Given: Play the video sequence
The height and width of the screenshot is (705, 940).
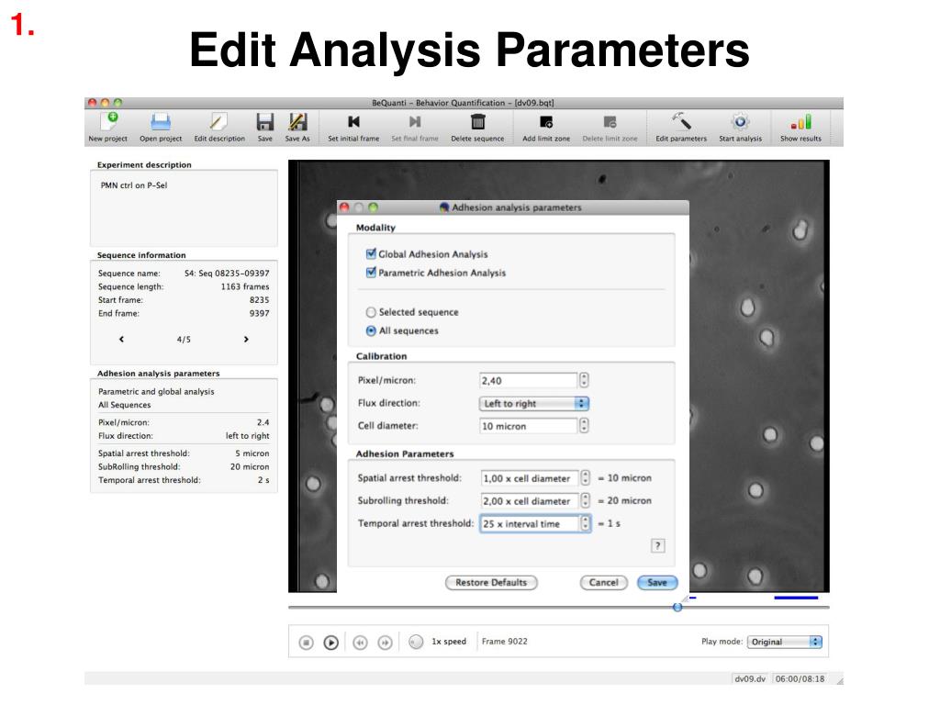Looking at the screenshot, I should pos(330,643).
